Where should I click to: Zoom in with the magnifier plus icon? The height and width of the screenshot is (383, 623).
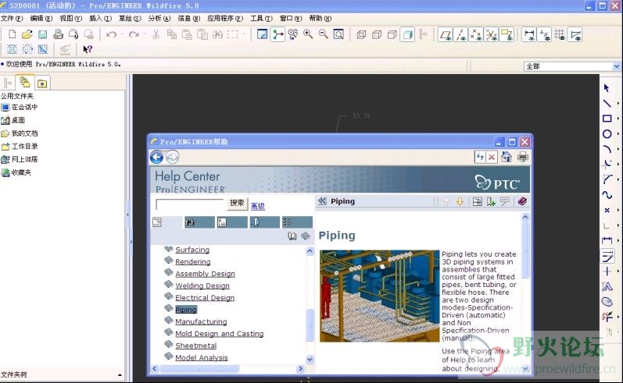pyautogui.click(x=308, y=34)
